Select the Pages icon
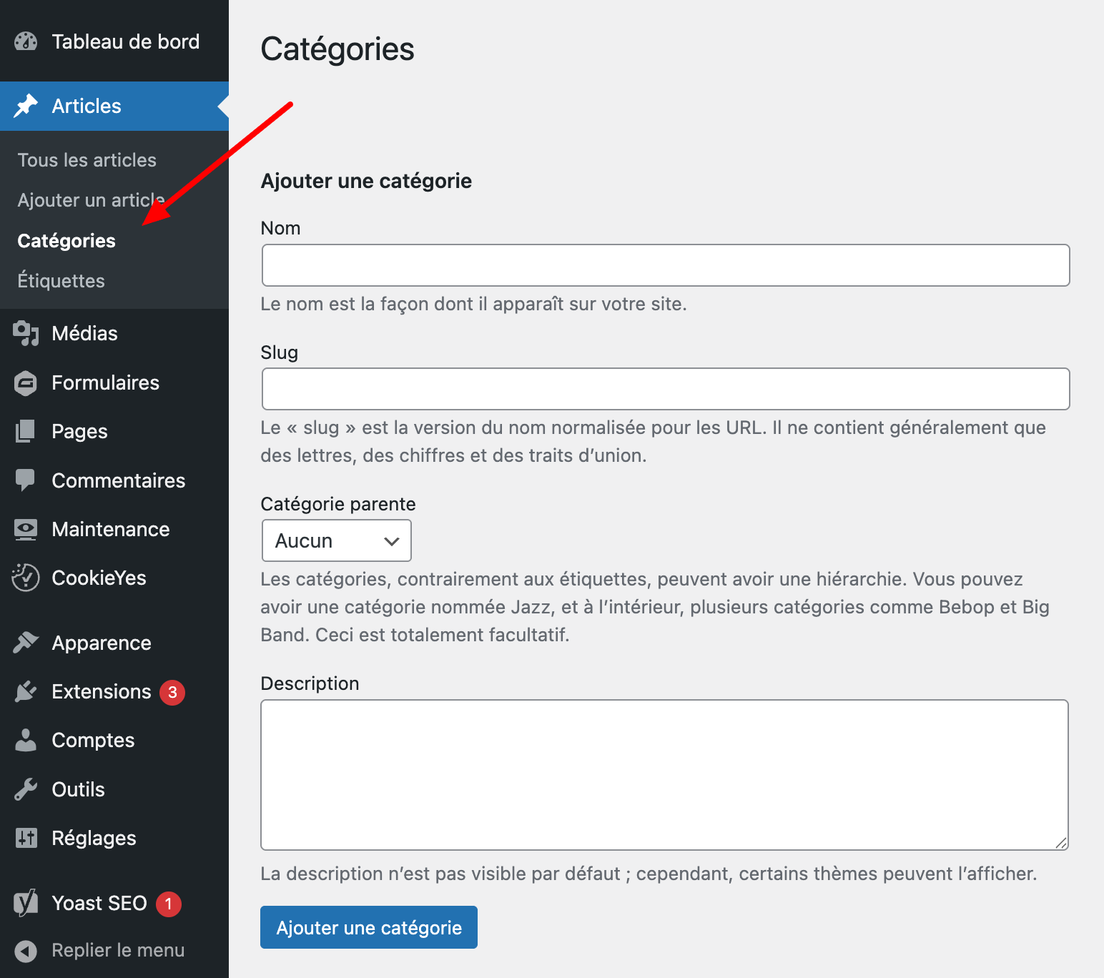The image size is (1104, 978). point(26,431)
